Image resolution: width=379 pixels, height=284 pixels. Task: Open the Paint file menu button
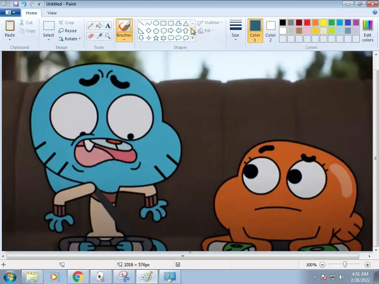coord(10,13)
